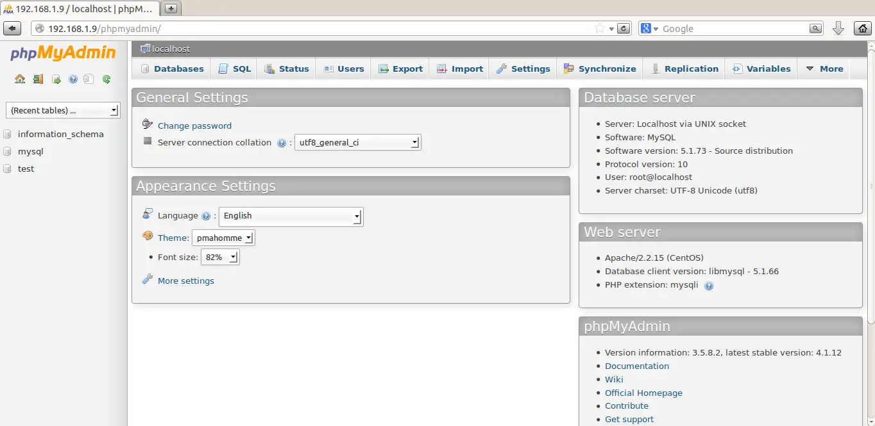Open the Language dropdown showing English
This screenshot has height=426, width=875.
(291, 216)
